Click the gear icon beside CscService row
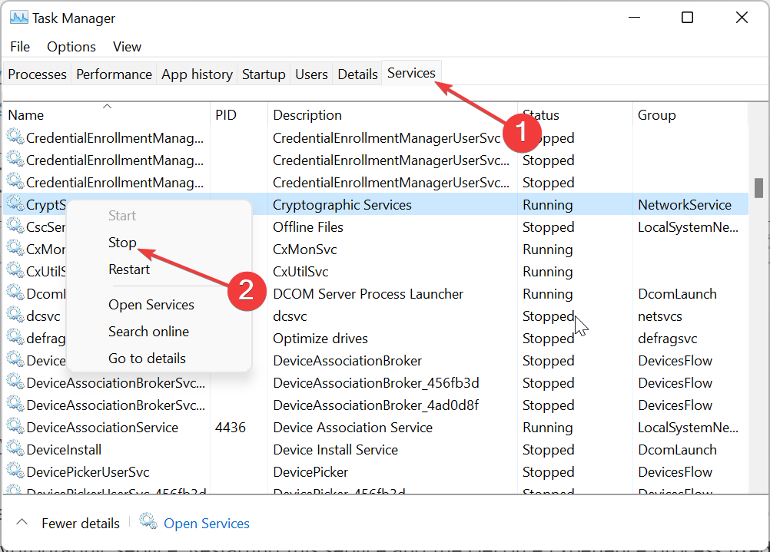The width and height of the screenshot is (770, 552). (15, 226)
